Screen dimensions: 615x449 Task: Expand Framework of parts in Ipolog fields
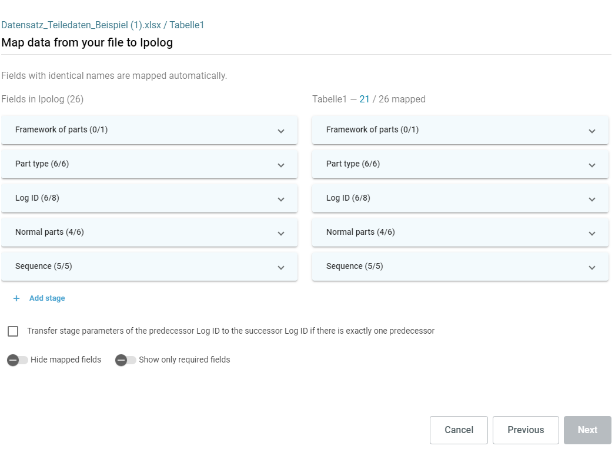pos(149,130)
